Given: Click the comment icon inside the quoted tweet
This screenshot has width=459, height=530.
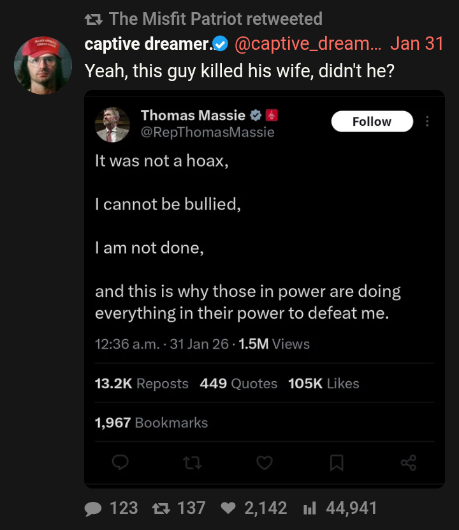Looking at the screenshot, I should click(120, 462).
